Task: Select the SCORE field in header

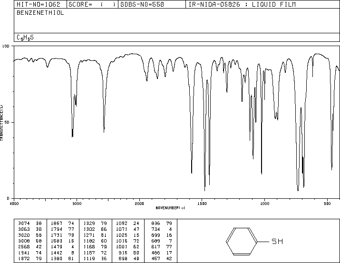Action: [92, 5]
